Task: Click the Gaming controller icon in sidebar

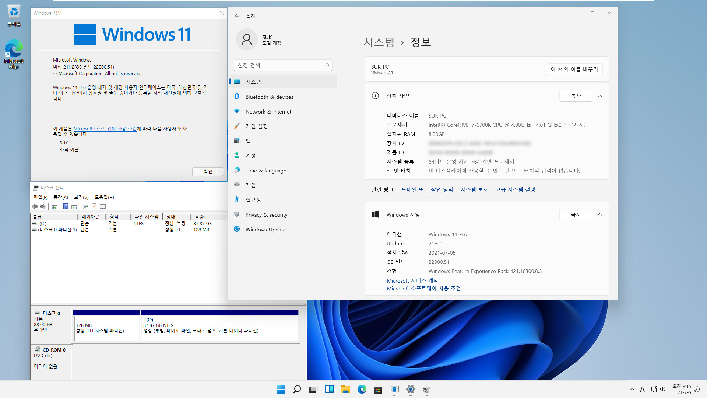Action: point(237,185)
